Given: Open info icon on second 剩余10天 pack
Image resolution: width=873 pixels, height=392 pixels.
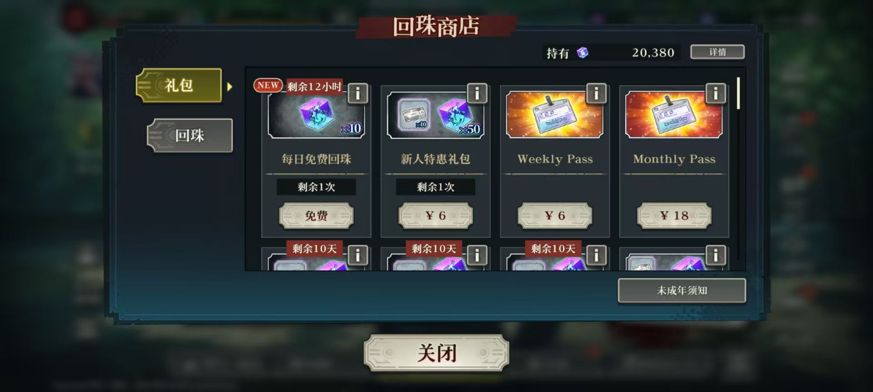Looking at the screenshot, I should tap(477, 255).
